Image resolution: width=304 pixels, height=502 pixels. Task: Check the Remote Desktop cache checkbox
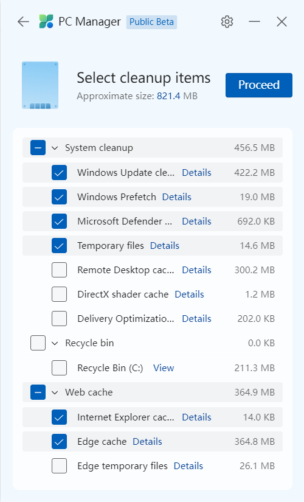pyautogui.click(x=59, y=270)
